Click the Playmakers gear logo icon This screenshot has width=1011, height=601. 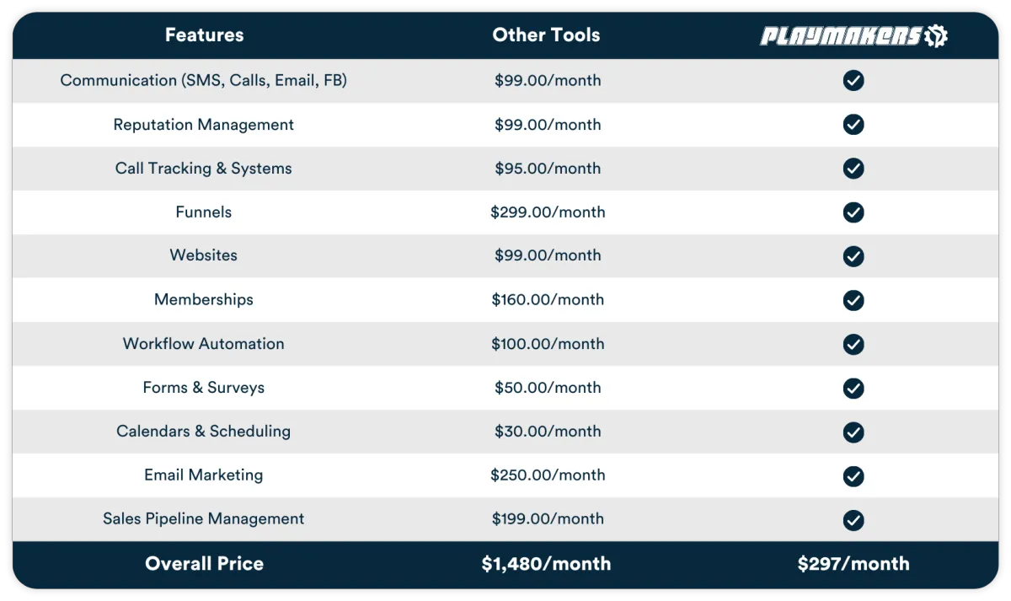tap(936, 35)
